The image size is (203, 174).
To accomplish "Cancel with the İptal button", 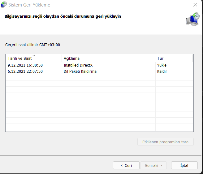I will 184,165.
